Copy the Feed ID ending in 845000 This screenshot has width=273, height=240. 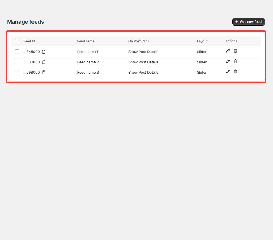(x=44, y=52)
